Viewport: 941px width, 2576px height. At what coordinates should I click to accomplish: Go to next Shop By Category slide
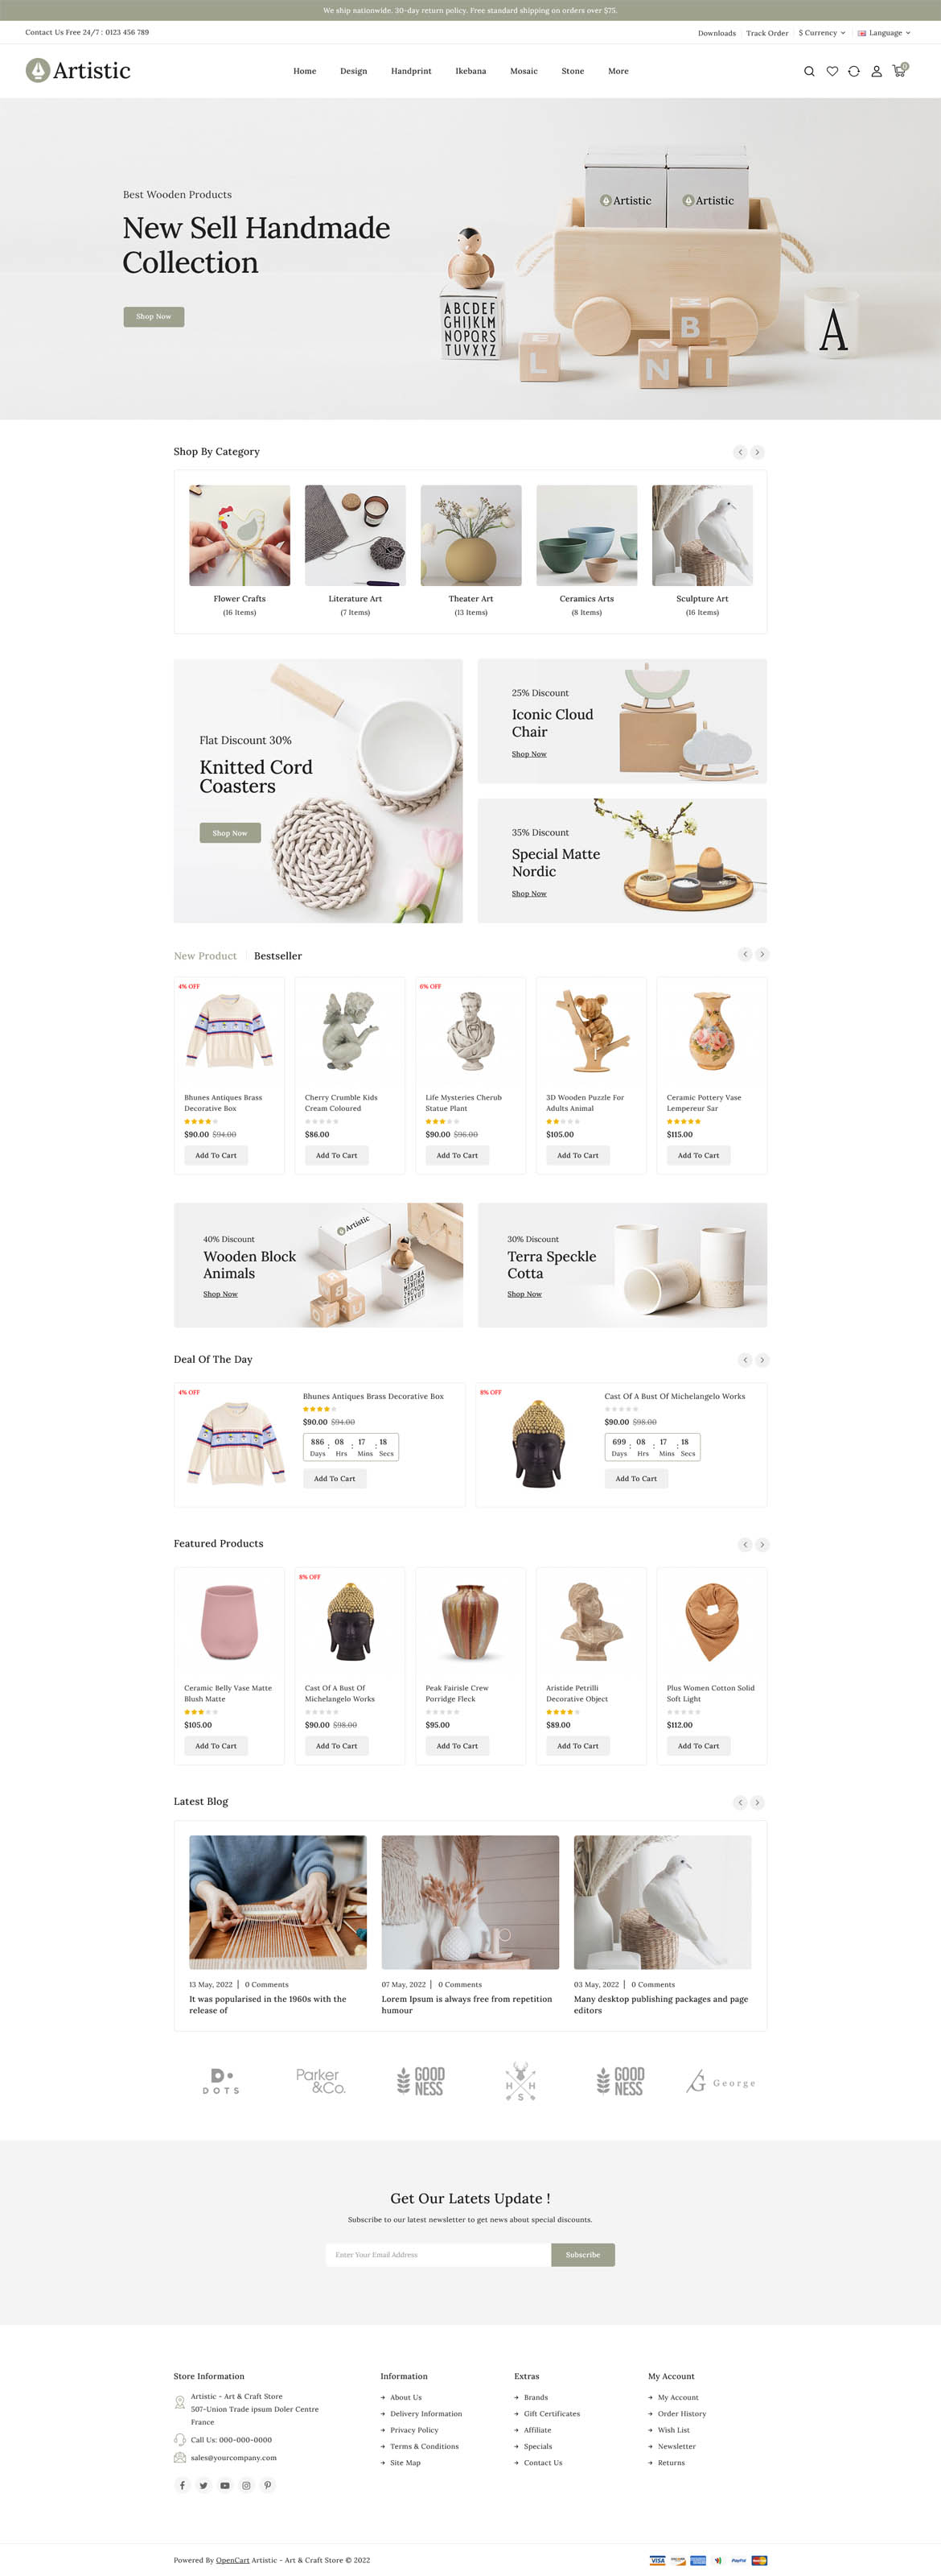(757, 452)
